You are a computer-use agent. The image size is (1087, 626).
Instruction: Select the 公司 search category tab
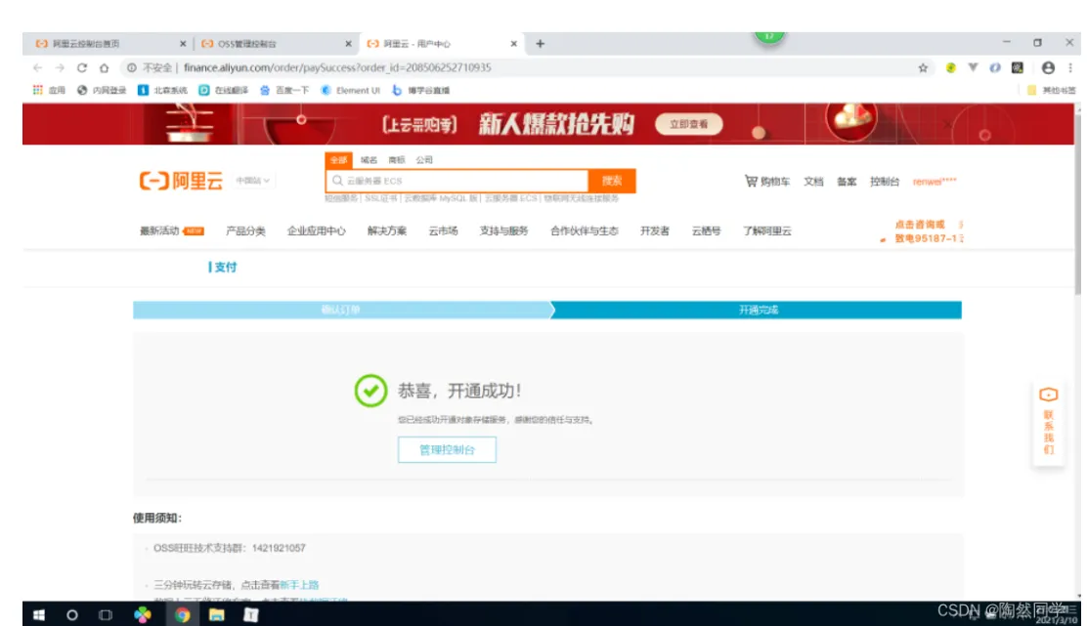point(424,160)
